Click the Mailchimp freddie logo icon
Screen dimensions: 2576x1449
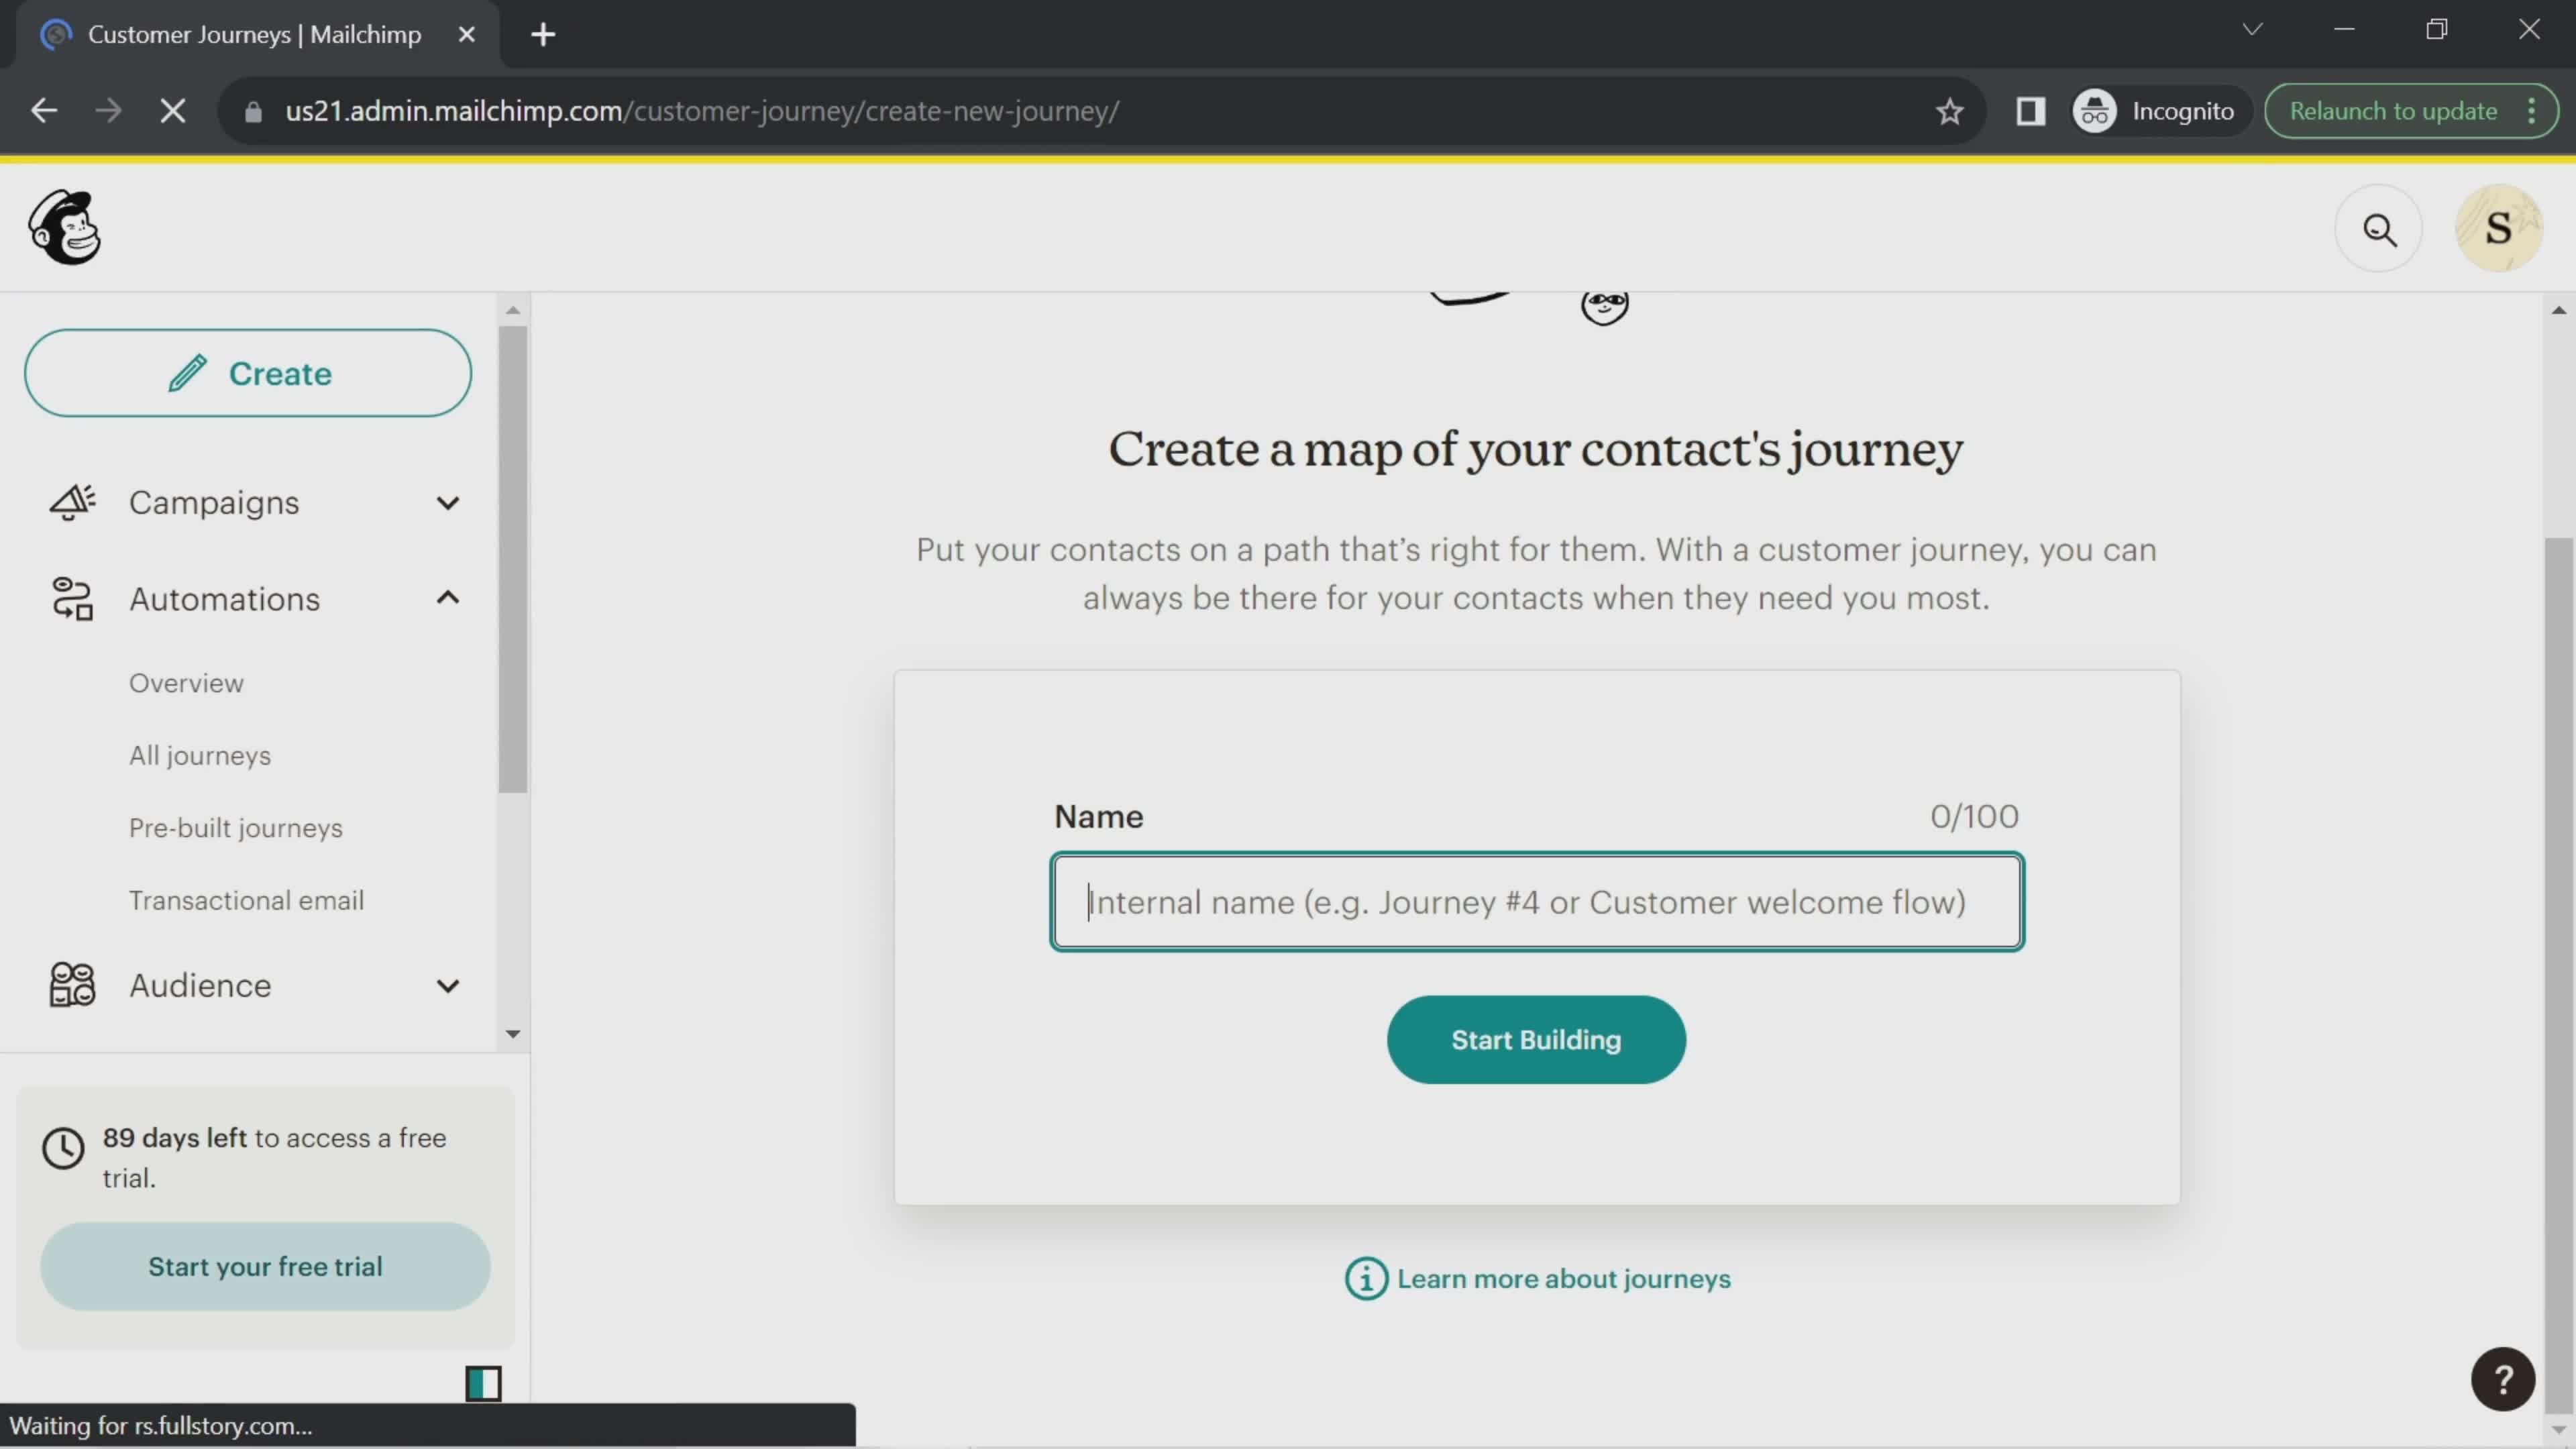tap(62, 227)
